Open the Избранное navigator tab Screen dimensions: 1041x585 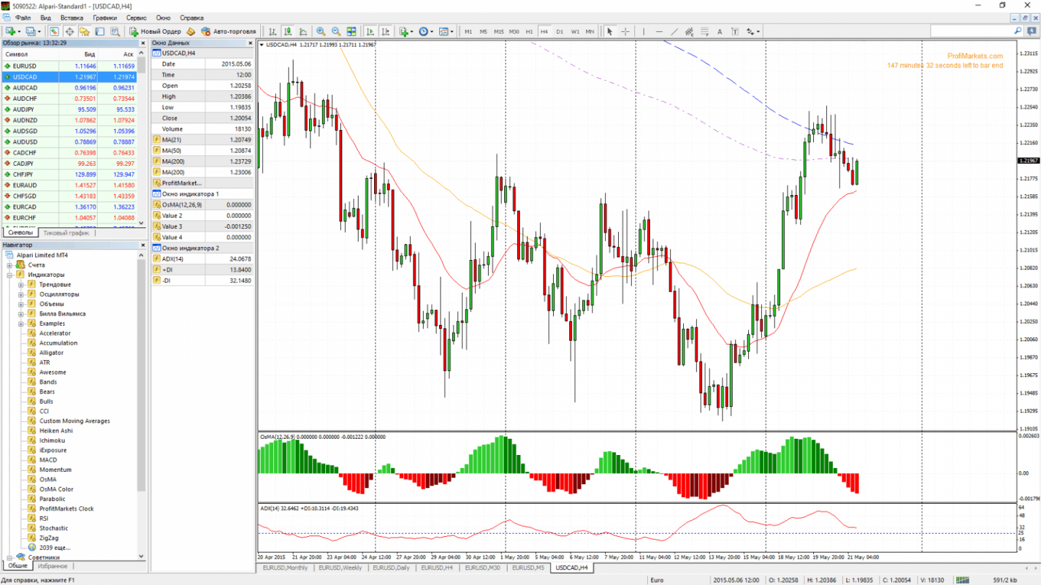point(52,566)
